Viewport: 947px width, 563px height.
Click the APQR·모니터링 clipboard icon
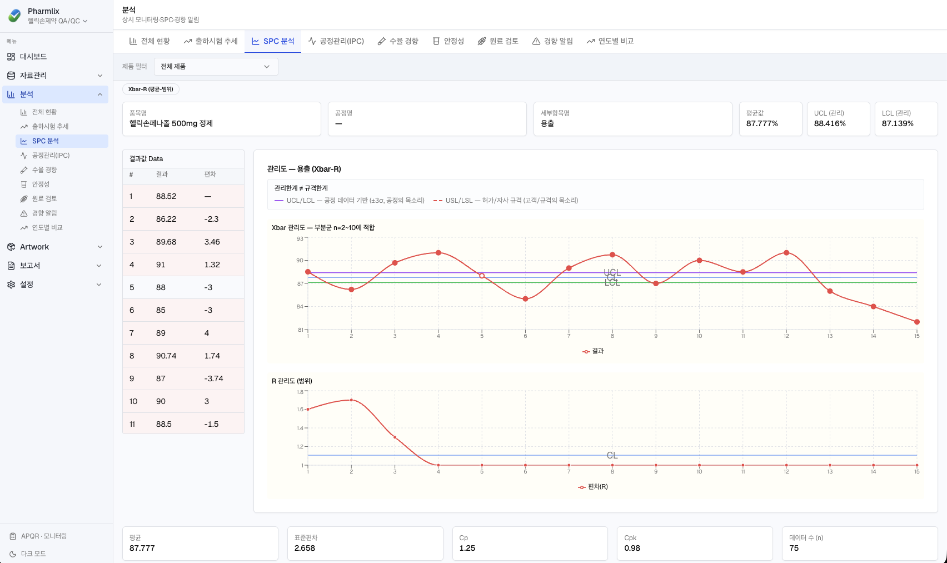[x=13, y=536]
